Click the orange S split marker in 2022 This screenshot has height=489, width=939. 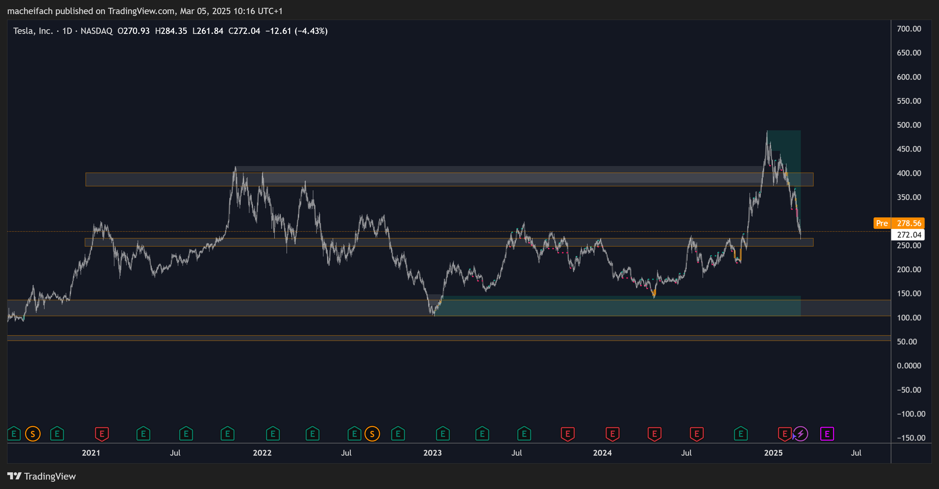click(372, 434)
